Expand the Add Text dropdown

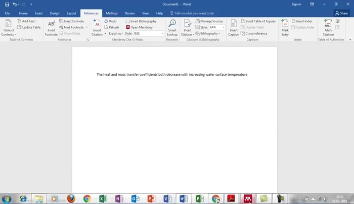(x=27, y=21)
